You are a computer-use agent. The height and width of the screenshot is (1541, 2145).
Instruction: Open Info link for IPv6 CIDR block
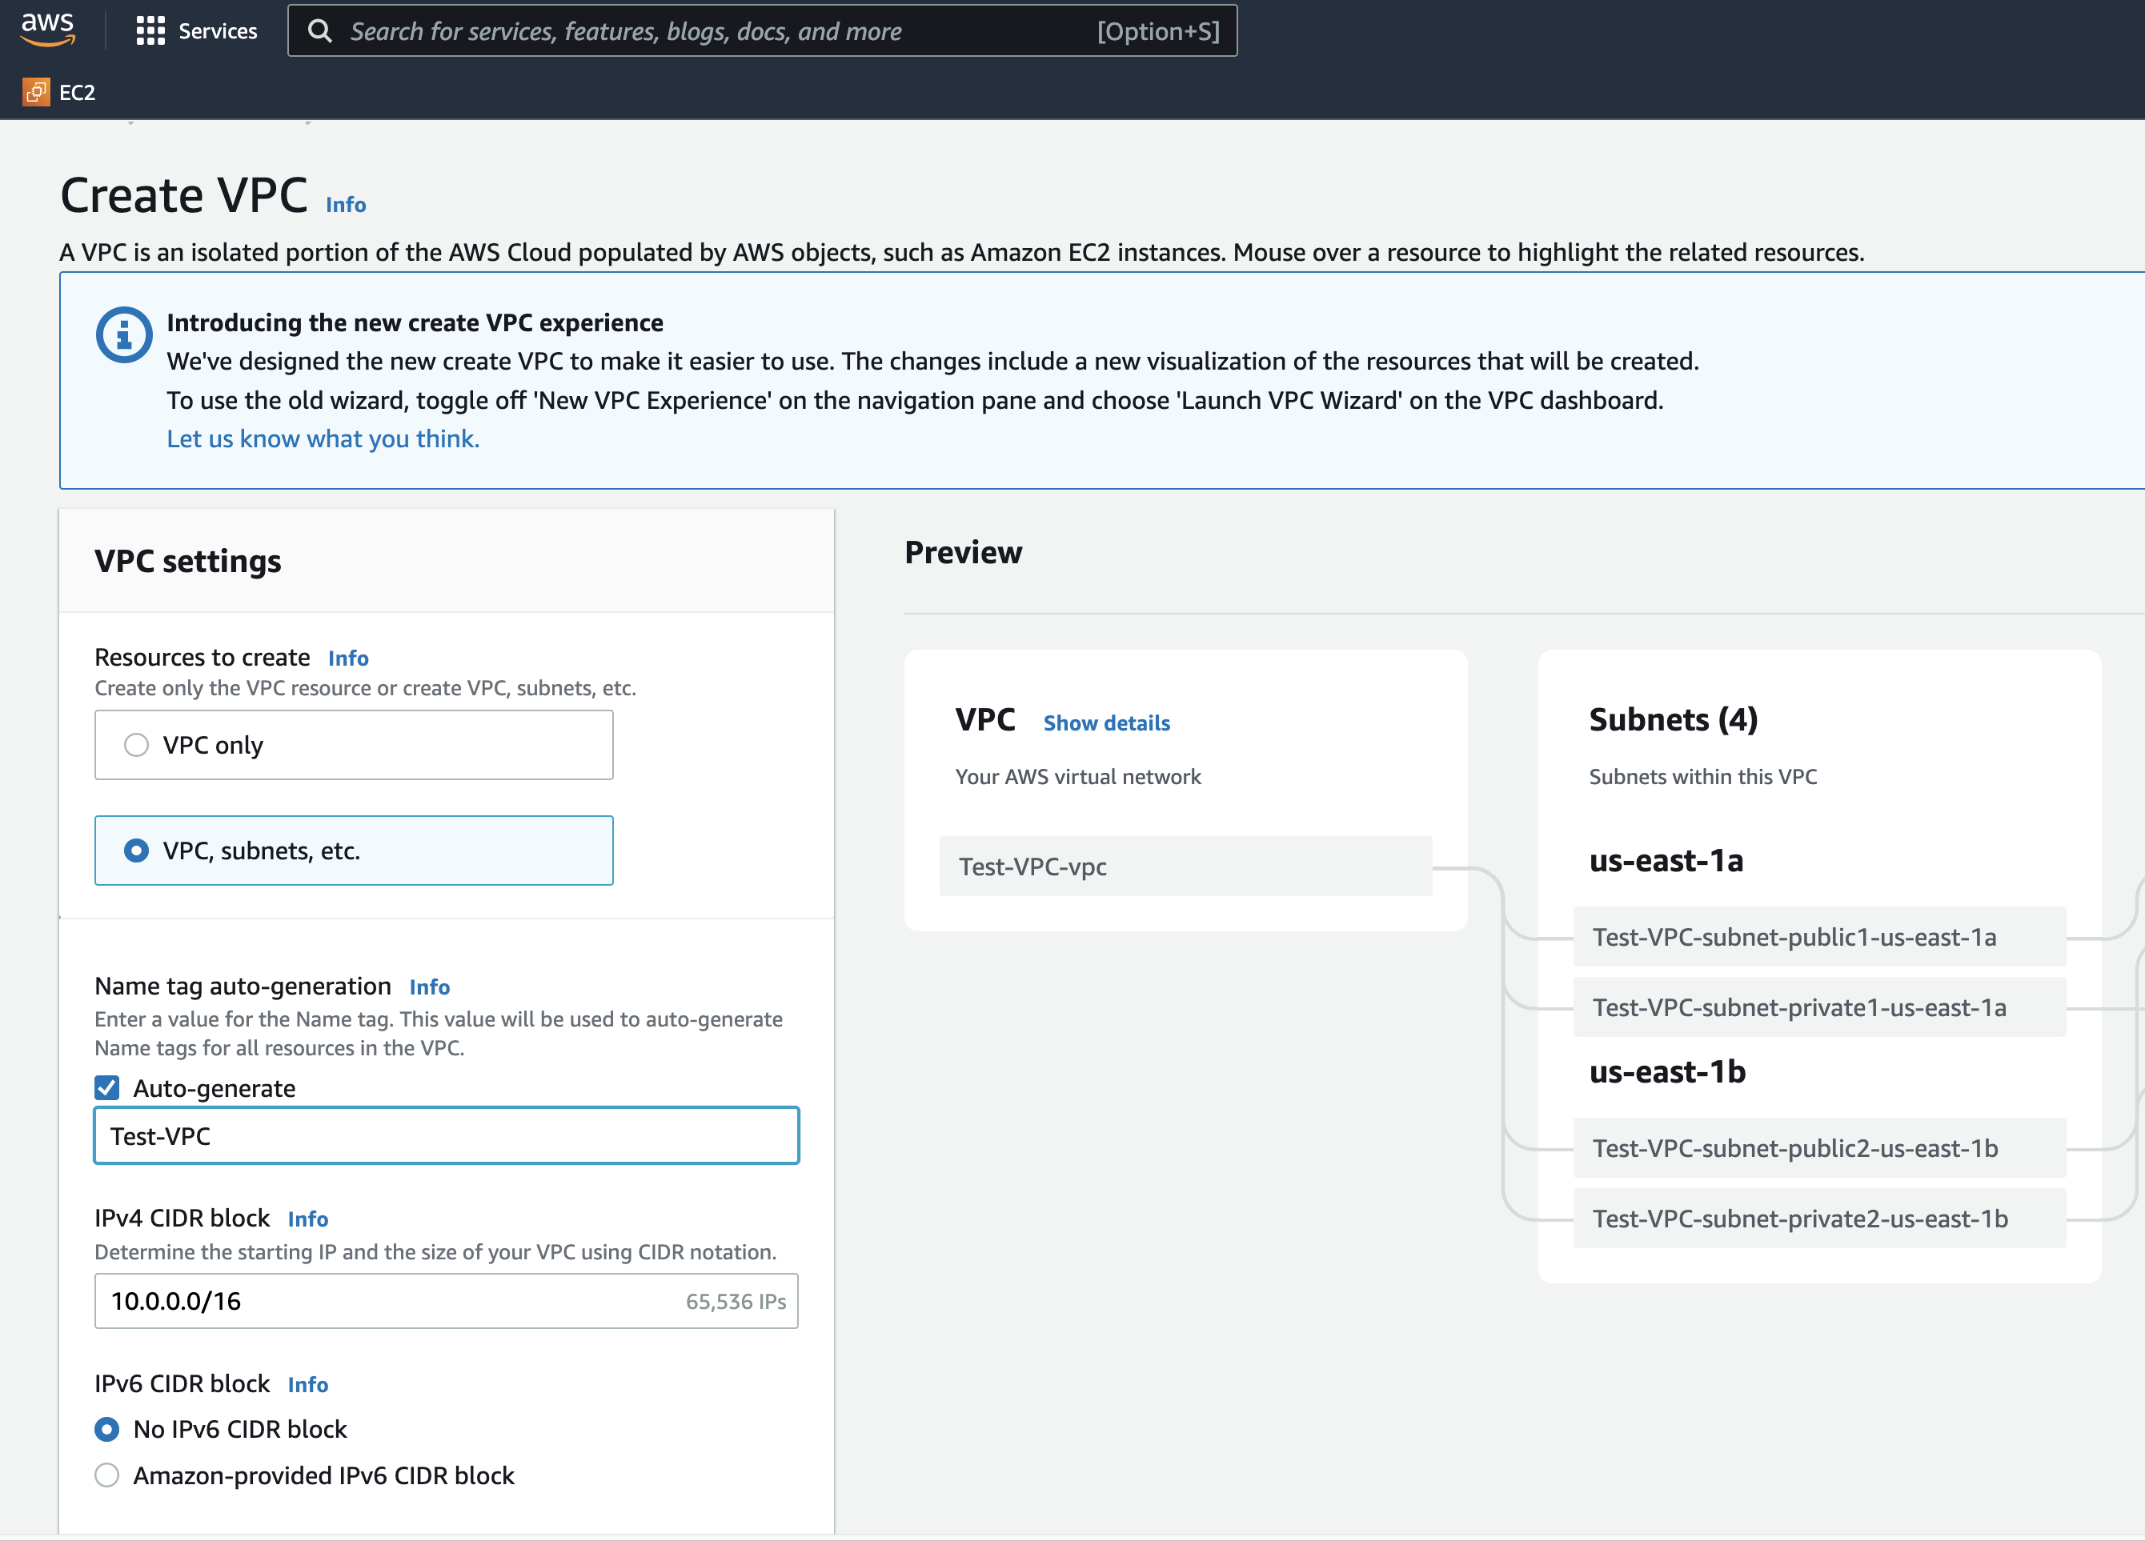(x=307, y=1385)
